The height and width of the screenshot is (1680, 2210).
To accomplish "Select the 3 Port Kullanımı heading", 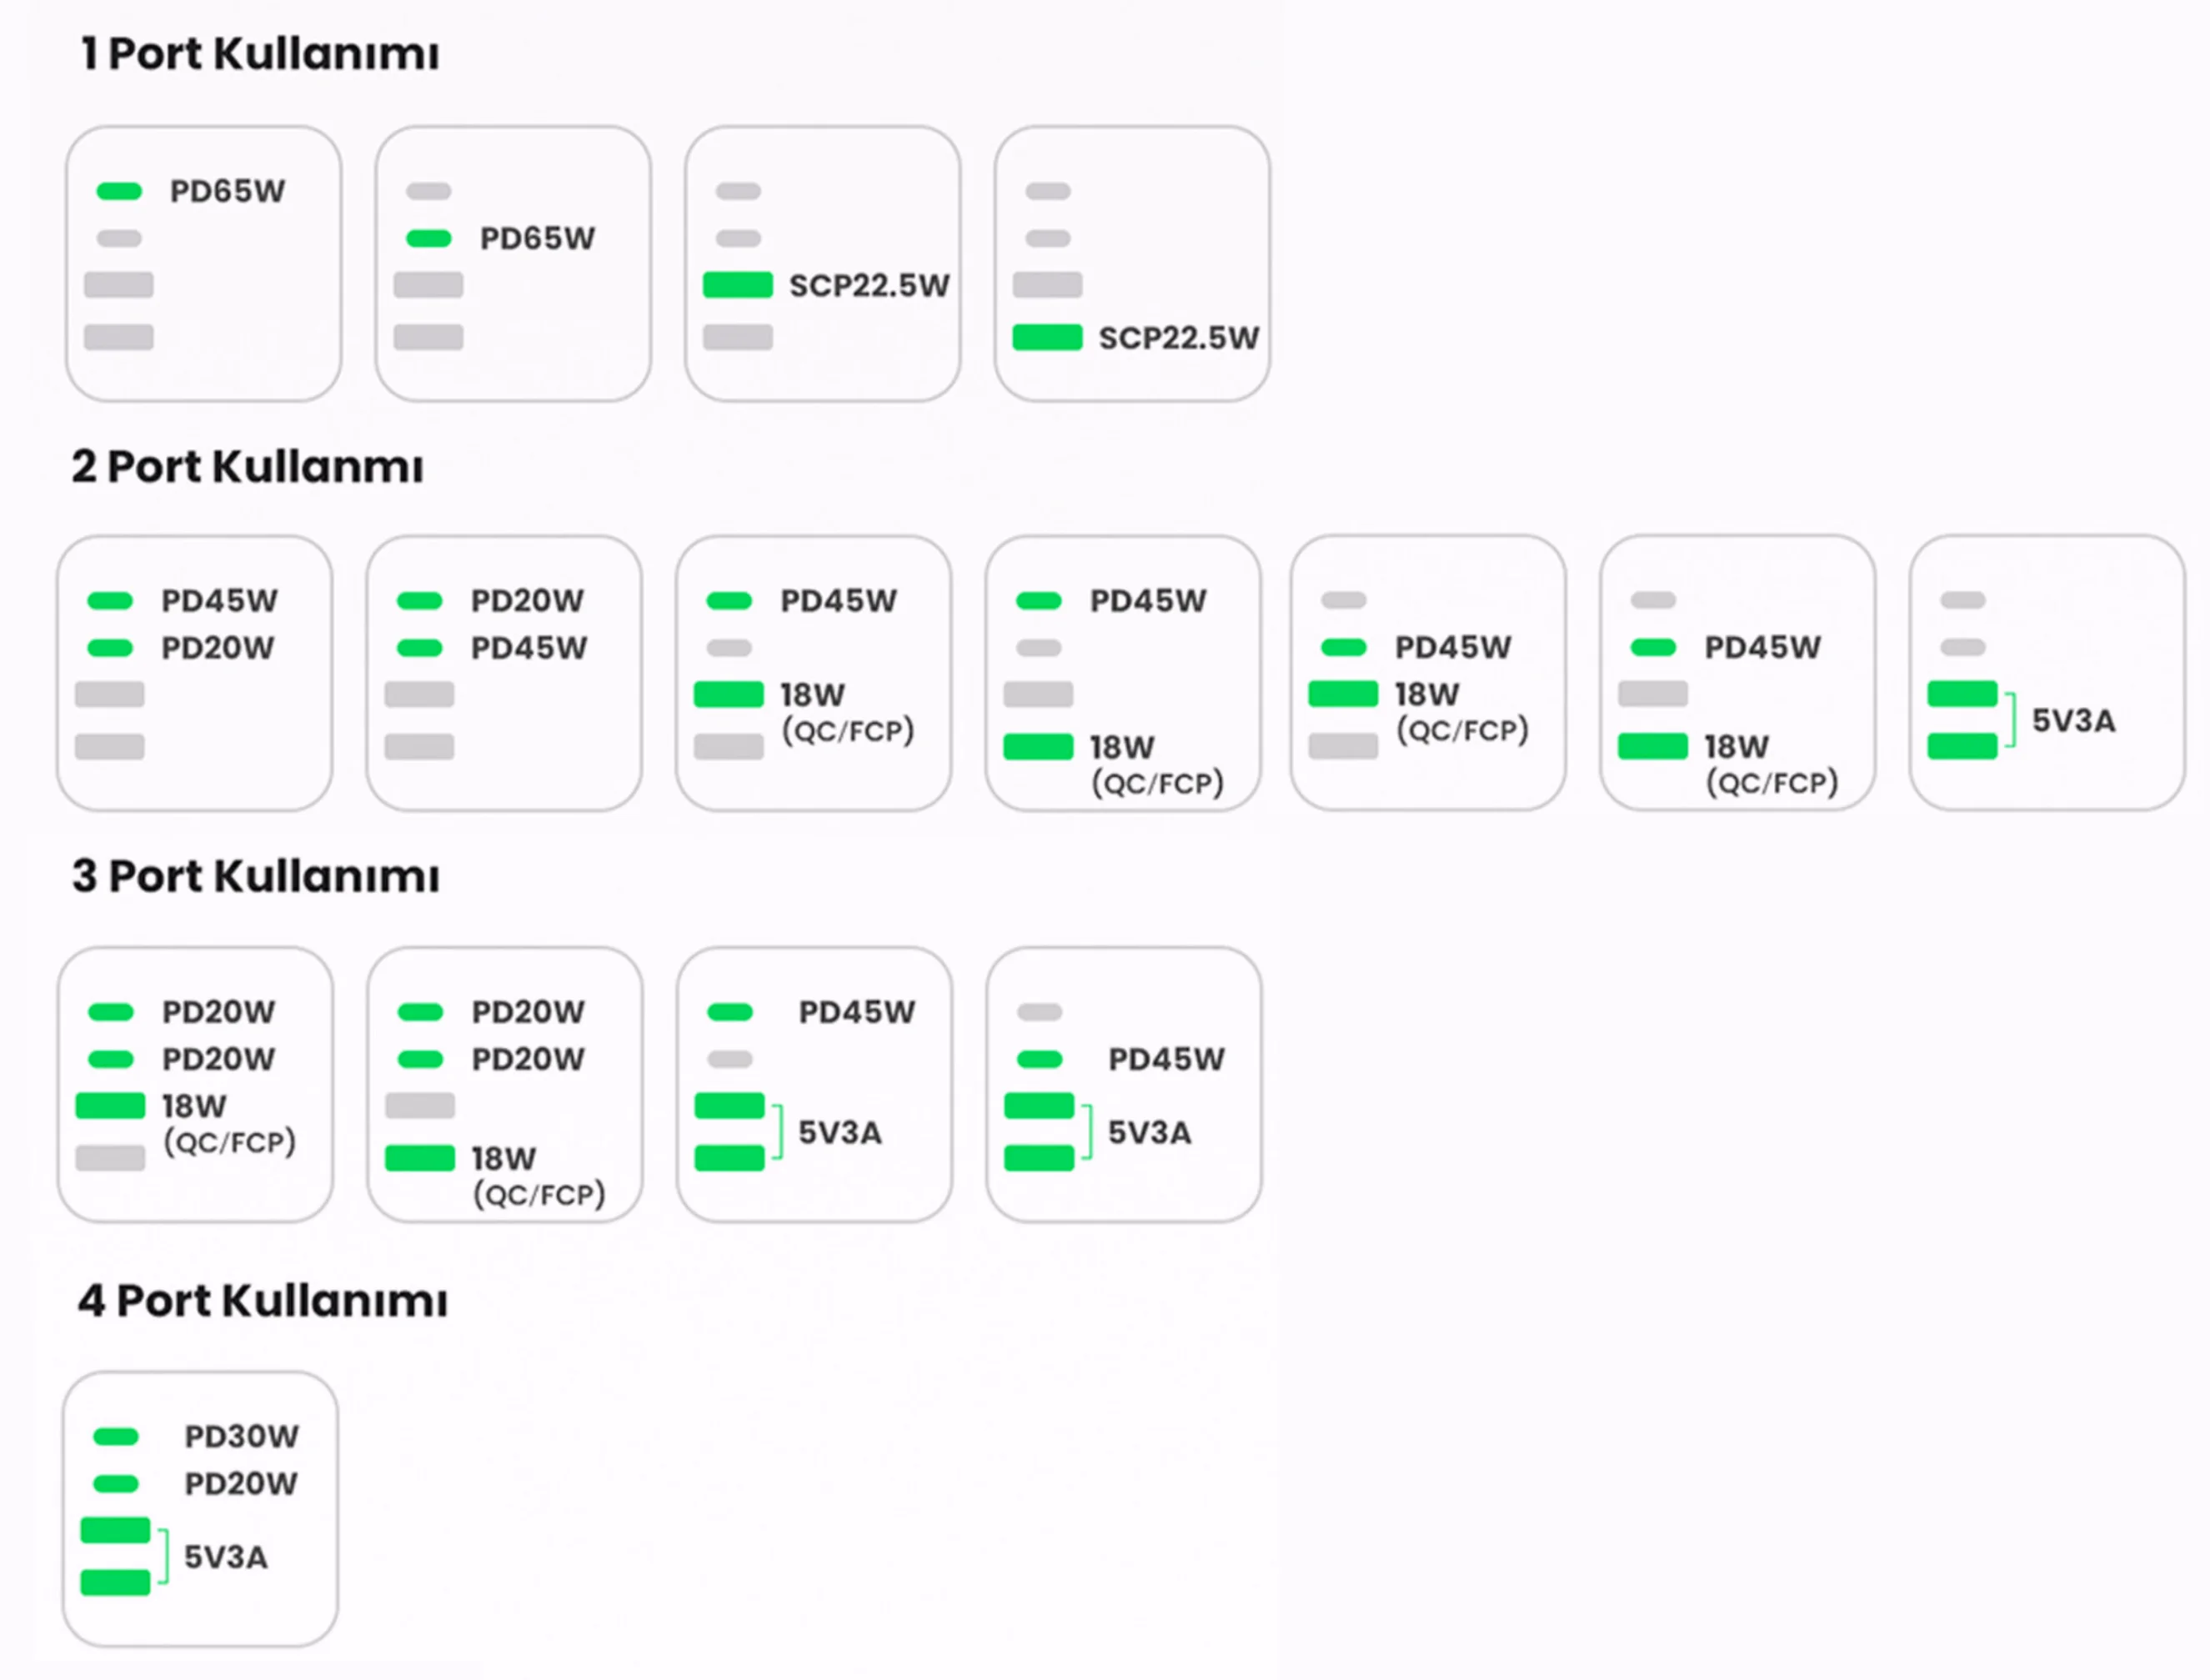I will tap(255, 875).
